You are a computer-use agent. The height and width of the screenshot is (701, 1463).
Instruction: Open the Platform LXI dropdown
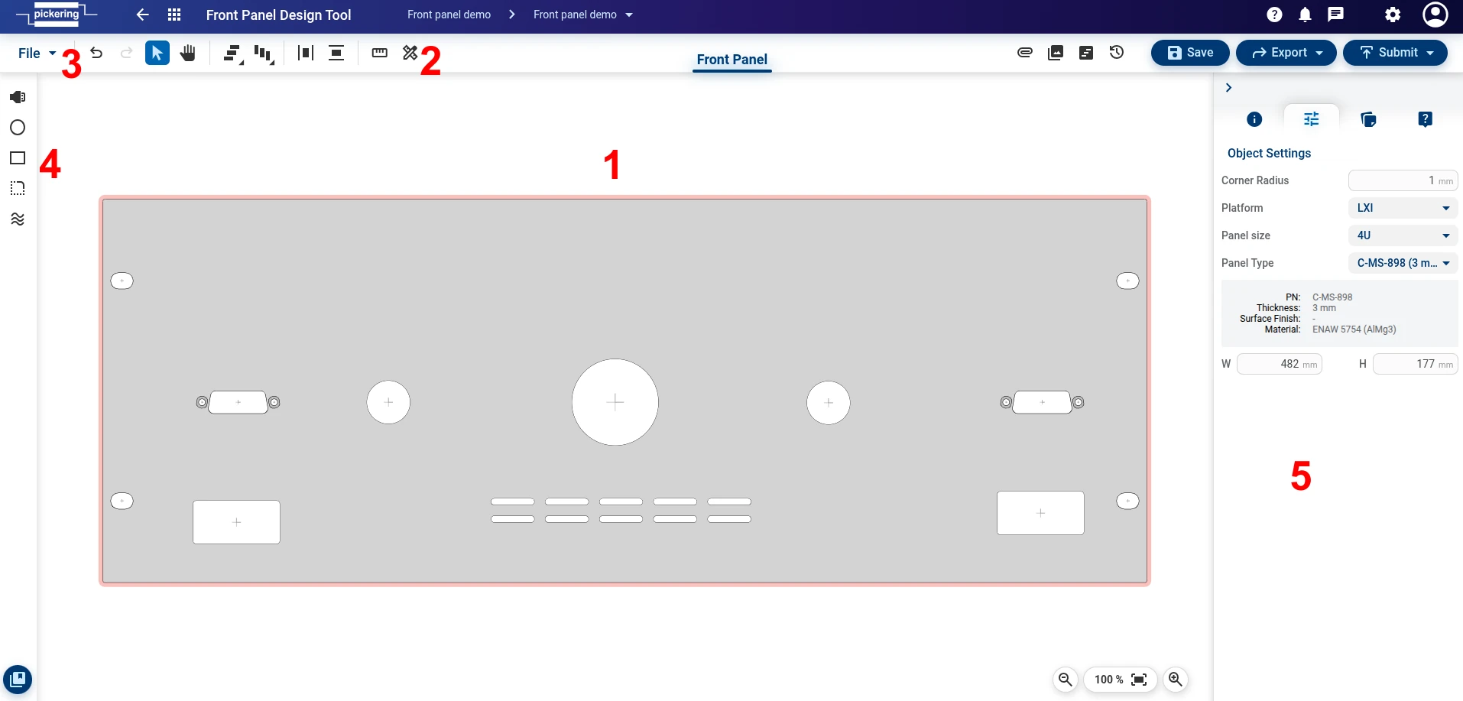pyautogui.click(x=1403, y=208)
